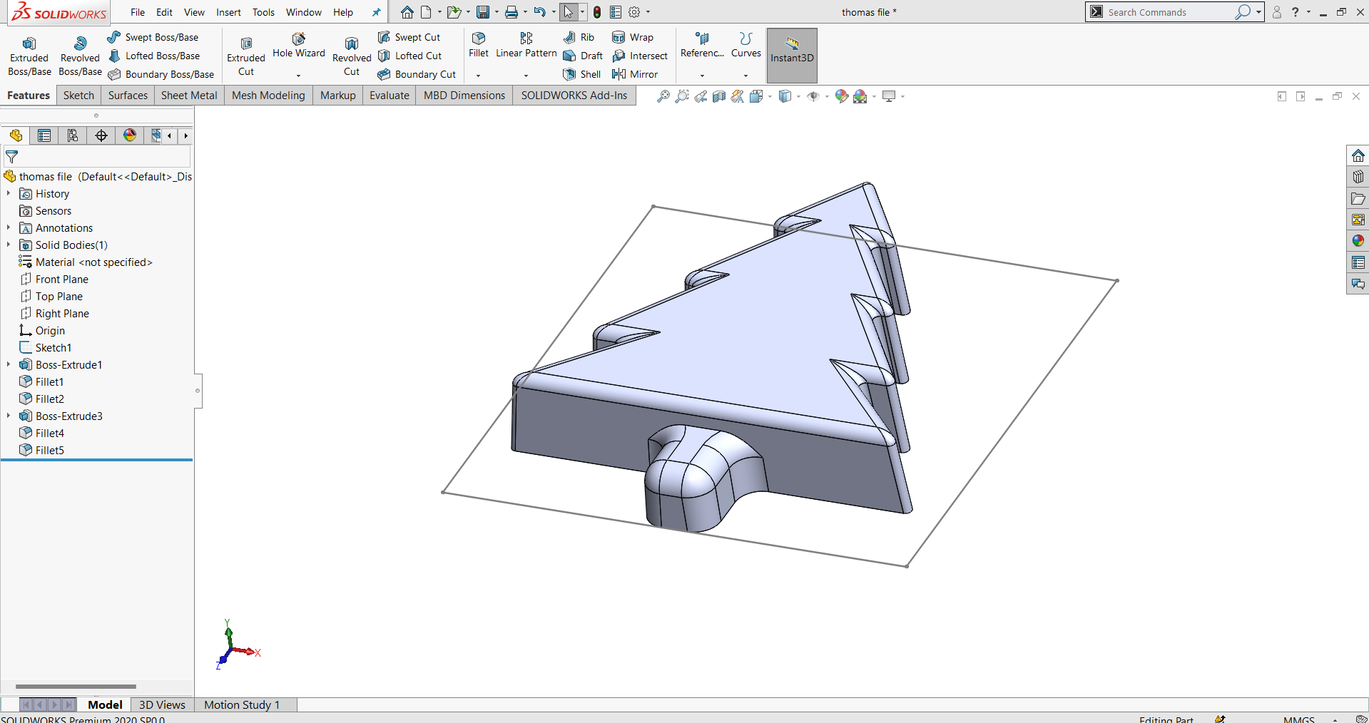
Task: Open Linear Pattern dropdown arrow
Action: [526, 75]
